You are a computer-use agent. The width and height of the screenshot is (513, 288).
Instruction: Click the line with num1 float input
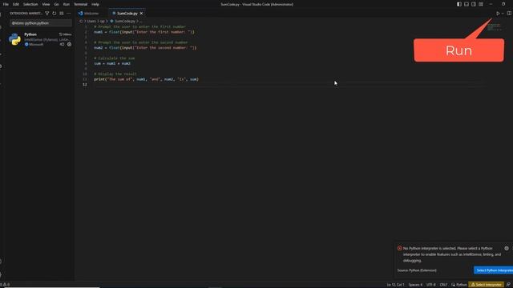point(144,32)
